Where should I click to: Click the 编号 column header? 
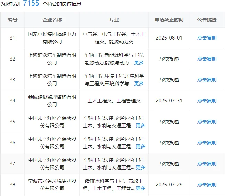12,20
